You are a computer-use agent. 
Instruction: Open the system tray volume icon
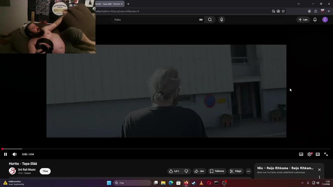(x=318, y=183)
